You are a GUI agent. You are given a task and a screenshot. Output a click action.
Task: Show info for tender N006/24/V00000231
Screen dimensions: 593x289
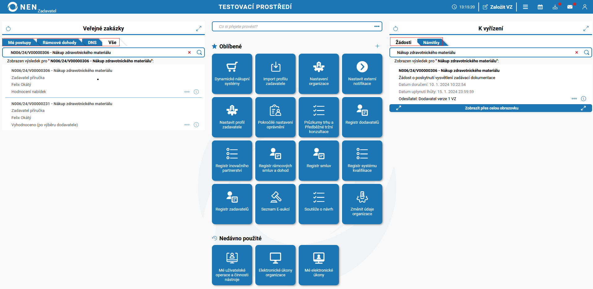pos(196,125)
